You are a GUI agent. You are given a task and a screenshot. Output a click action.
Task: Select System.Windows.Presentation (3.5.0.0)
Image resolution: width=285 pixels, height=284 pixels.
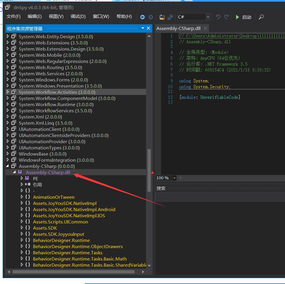click(x=60, y=86)
